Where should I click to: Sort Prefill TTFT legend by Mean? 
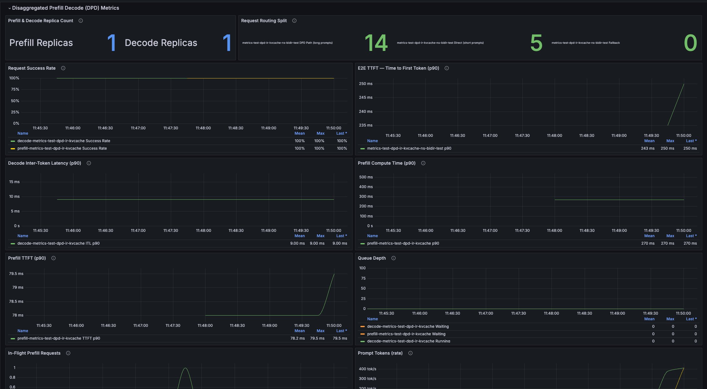(x=300, y=331)
